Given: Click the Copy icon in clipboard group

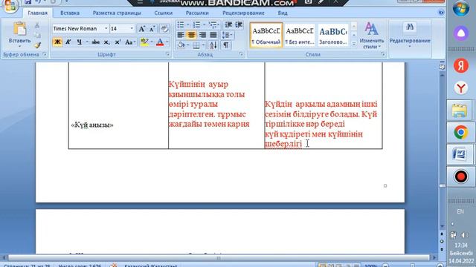Looking at the screenshot, I should point(37,36).
